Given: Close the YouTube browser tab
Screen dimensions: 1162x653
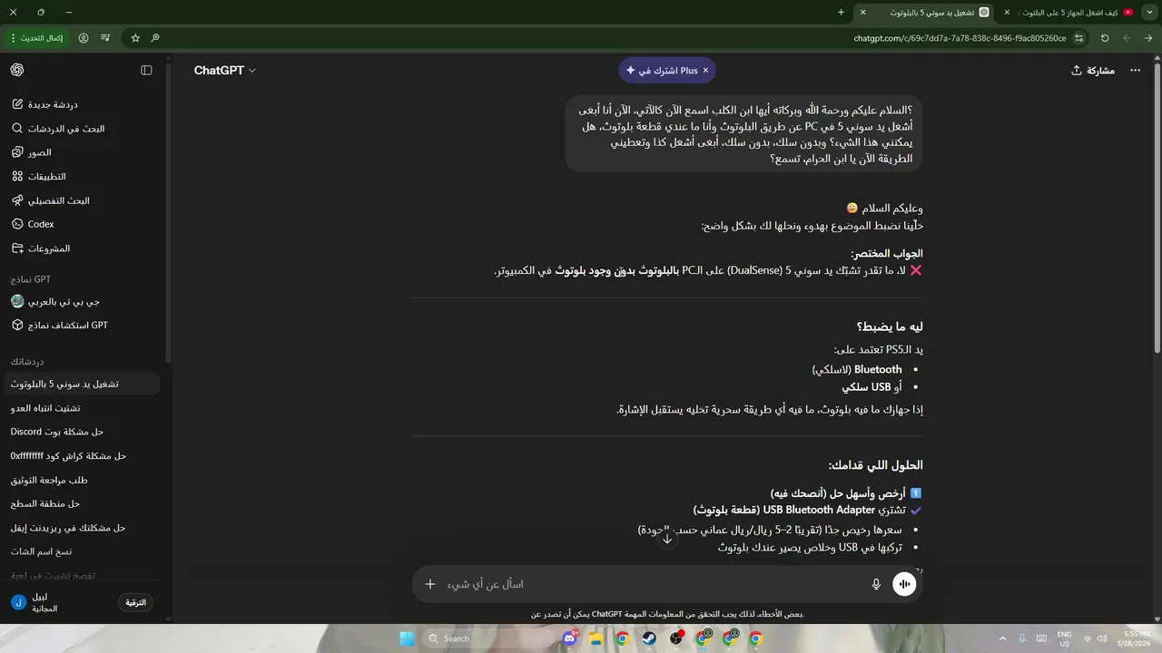Looking at the screenshot, I should coord(1007,13).
